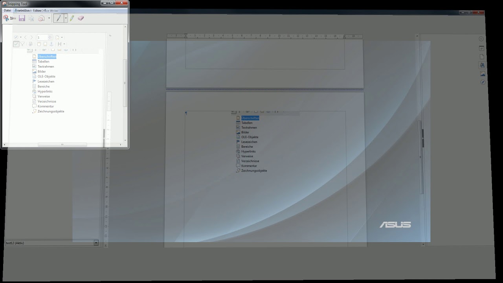
Task: Open the Writer sidebar Gallery deck icon
Action: [x=483, y=74]
